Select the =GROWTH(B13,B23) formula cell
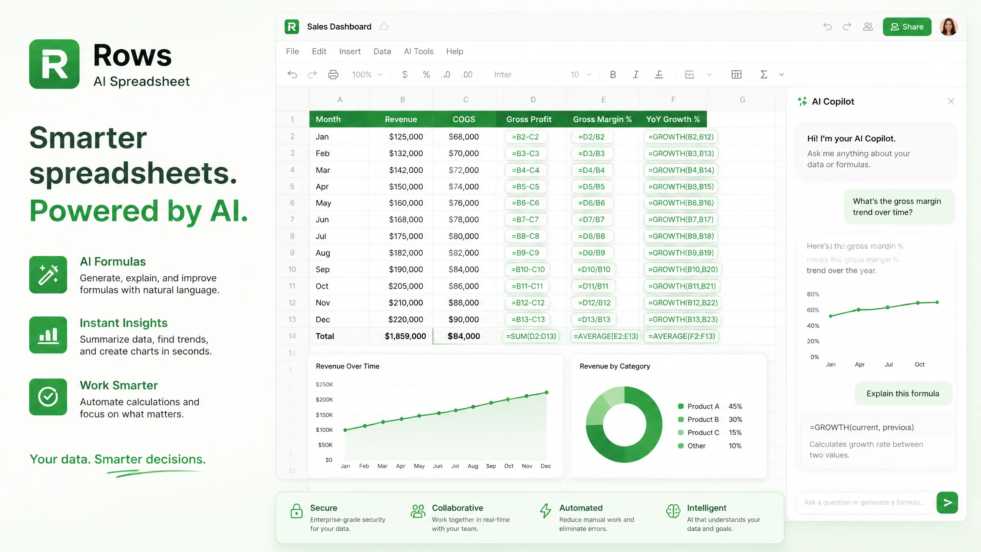 682,319
